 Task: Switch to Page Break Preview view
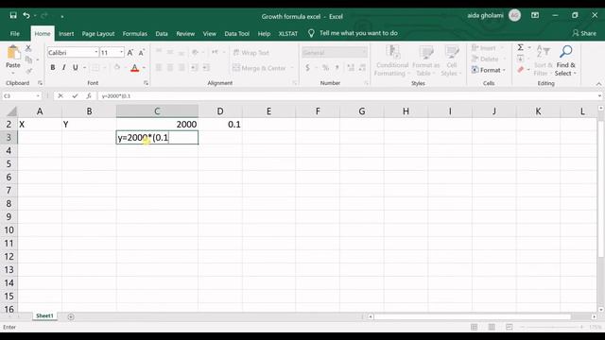click(509, 327)
